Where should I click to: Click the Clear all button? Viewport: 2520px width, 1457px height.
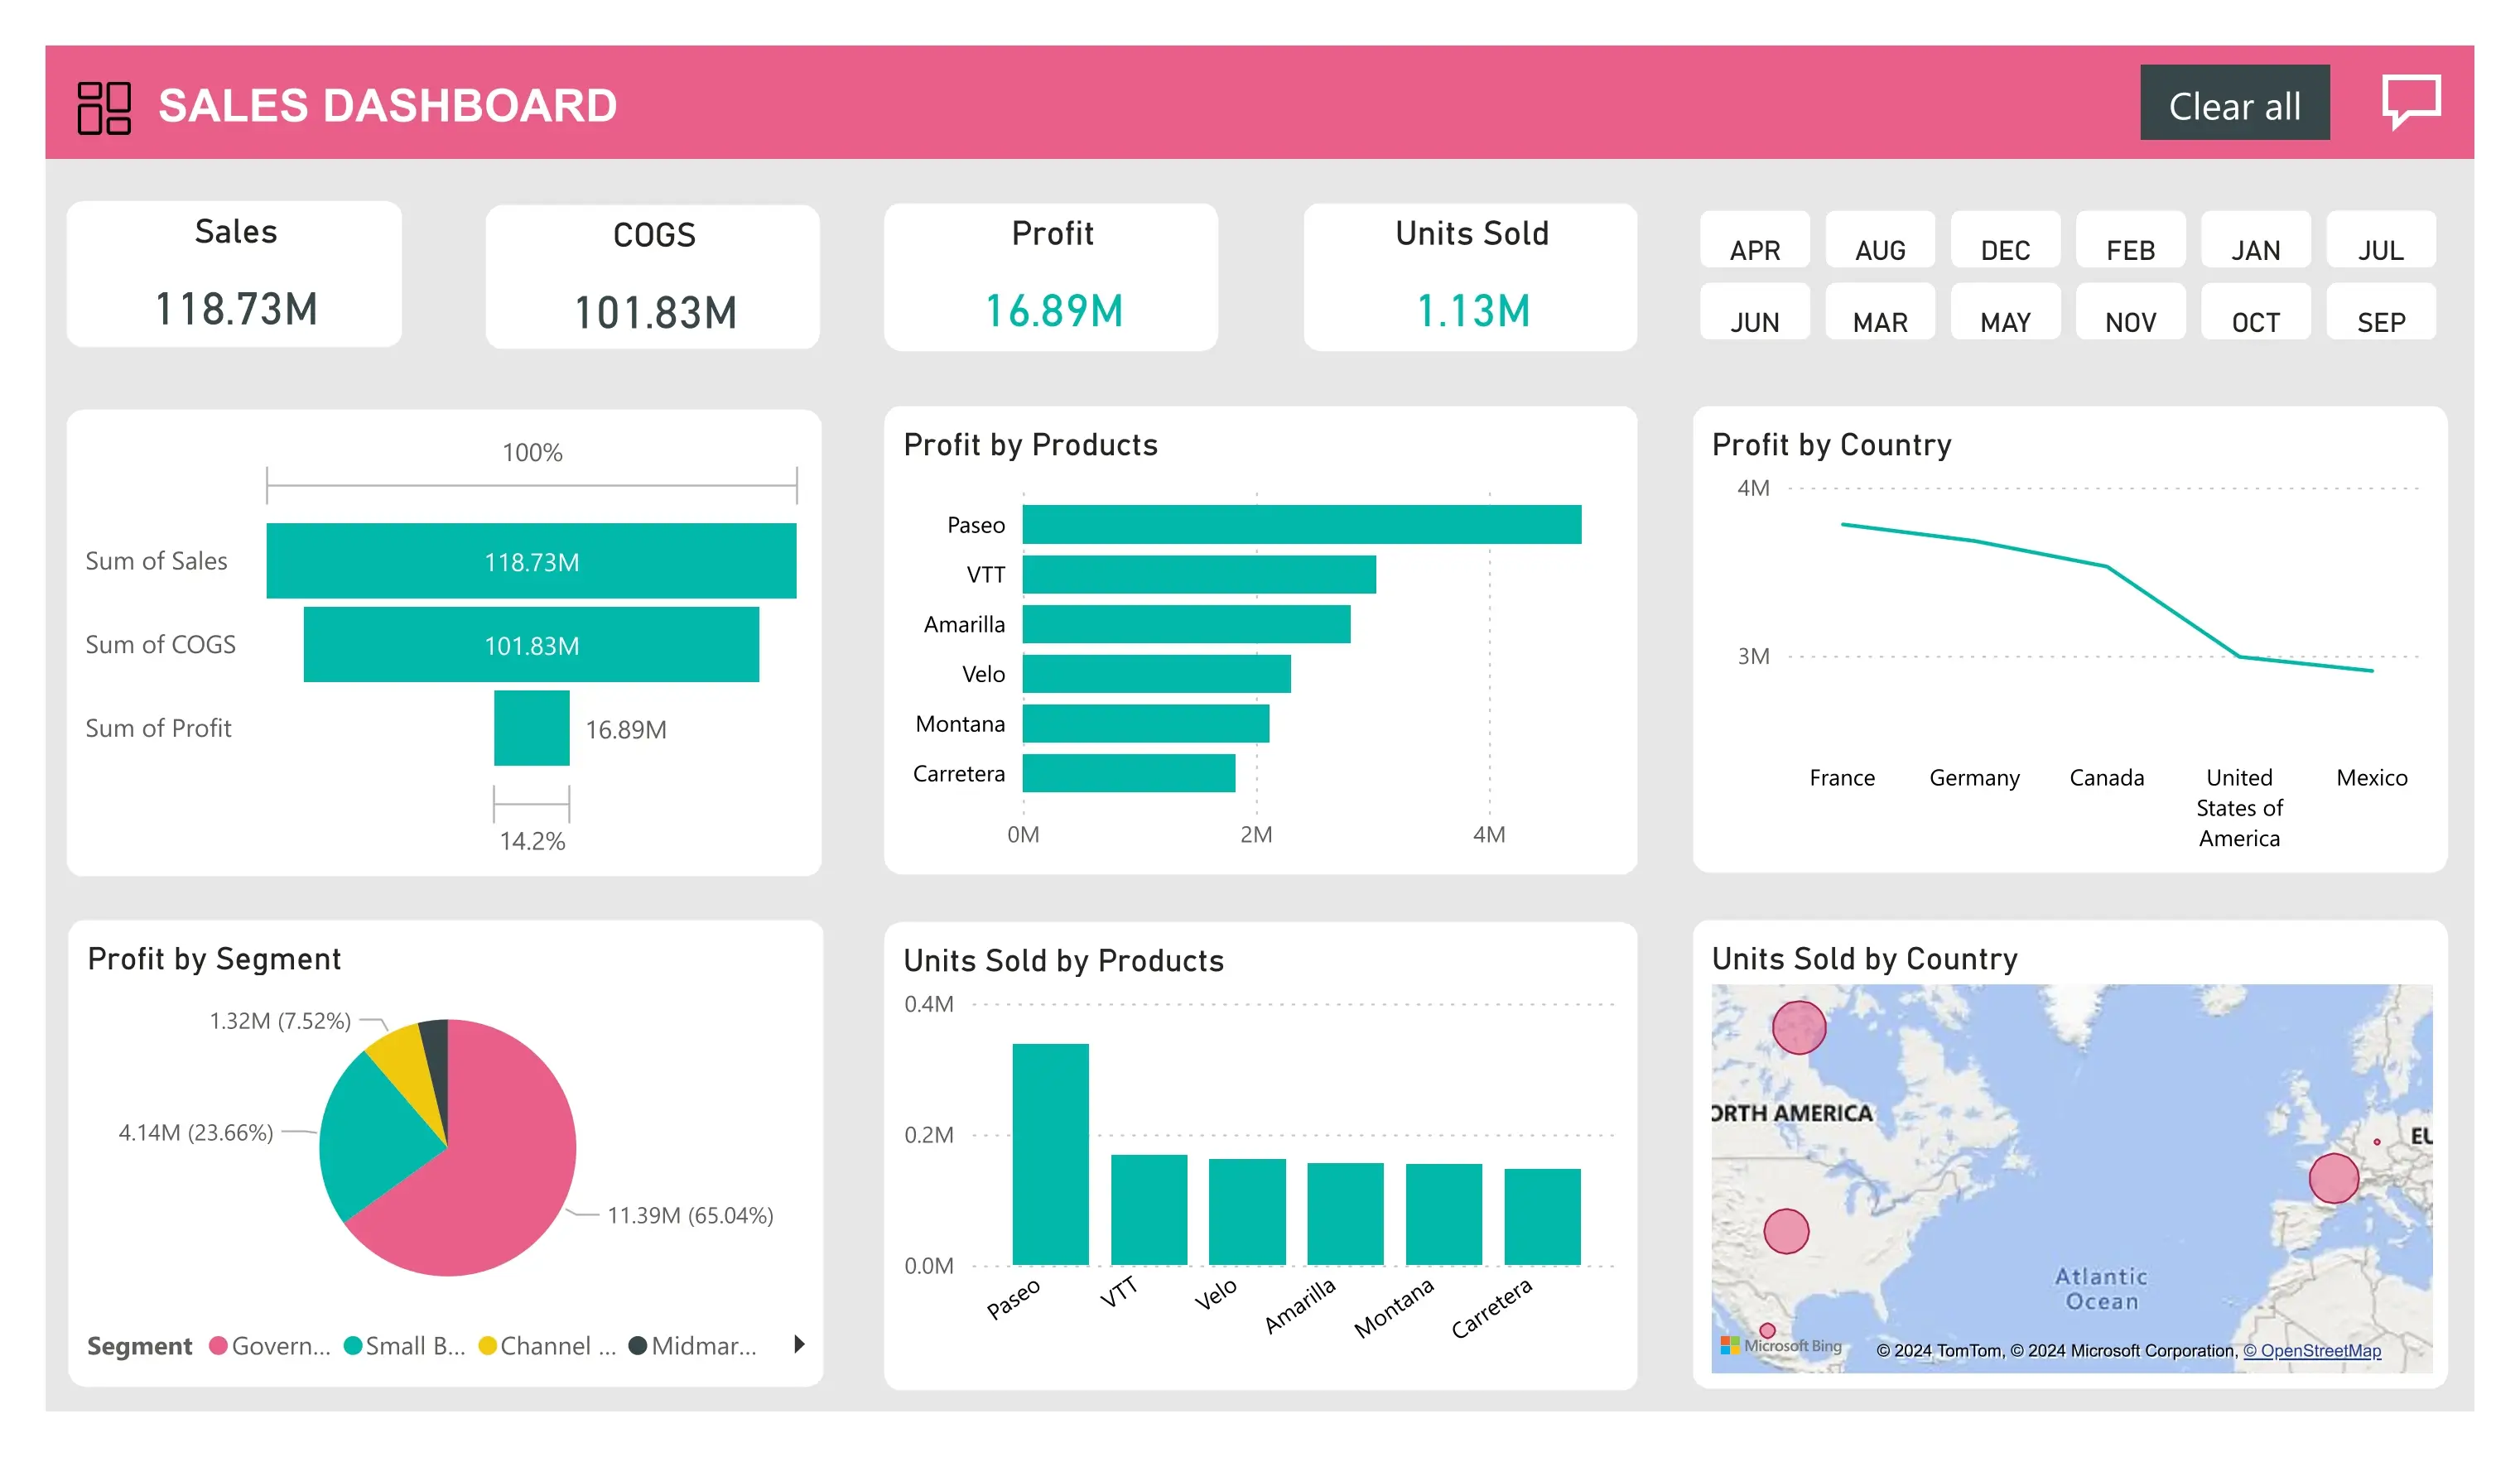tap(2234, 103)
